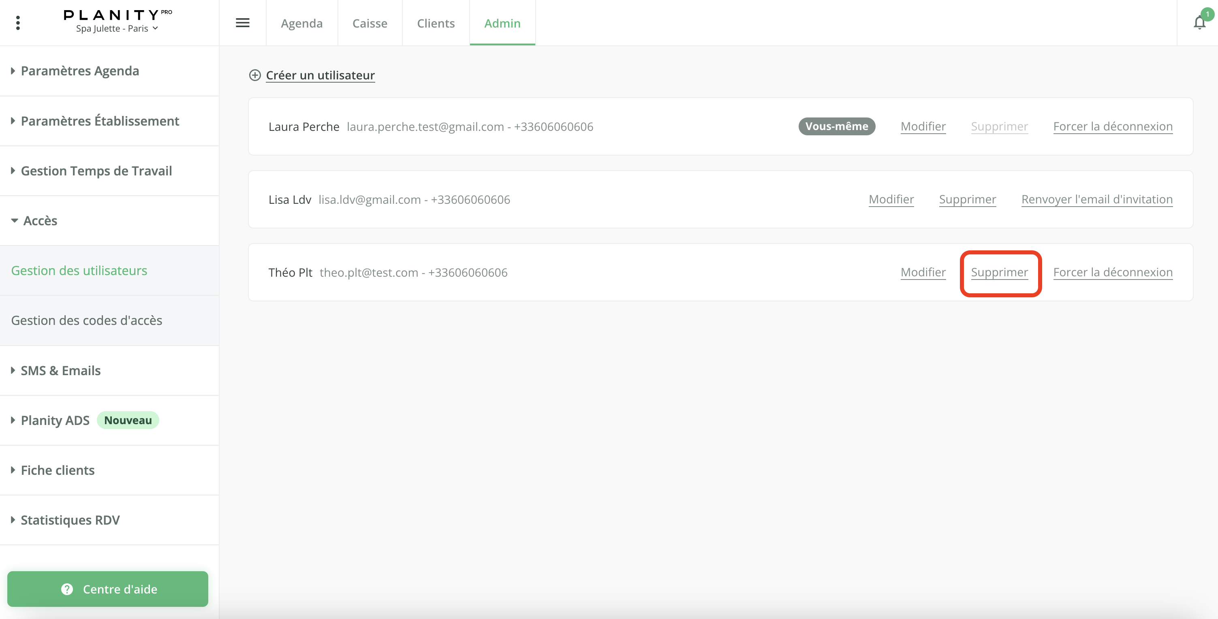Expand Paramètres Établissement section

[99, 121]
